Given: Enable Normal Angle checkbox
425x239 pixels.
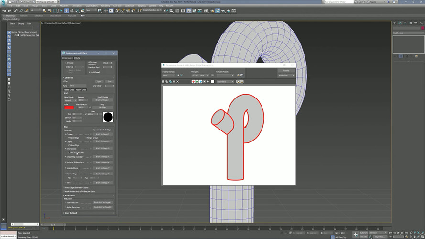Looking at the screenshot, I should tap(65, 174).
